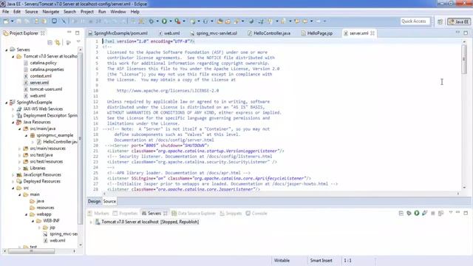This screenshot has height=266, width=473.
Task: Click the Stop server icon in Servers view
Action: [432, 214]
